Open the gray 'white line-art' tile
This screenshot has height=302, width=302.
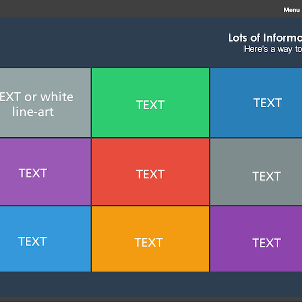(45, 103)
